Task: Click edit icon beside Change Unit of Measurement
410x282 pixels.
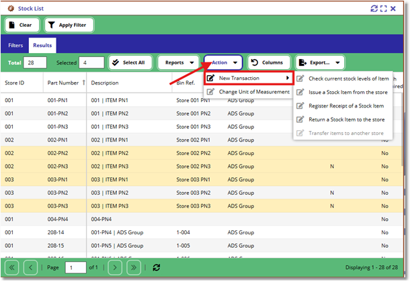Action: pyautogui.click(x=211, y=91)
